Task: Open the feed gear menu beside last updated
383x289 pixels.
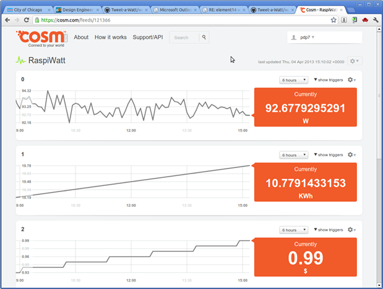Action: tap(354, 61)
